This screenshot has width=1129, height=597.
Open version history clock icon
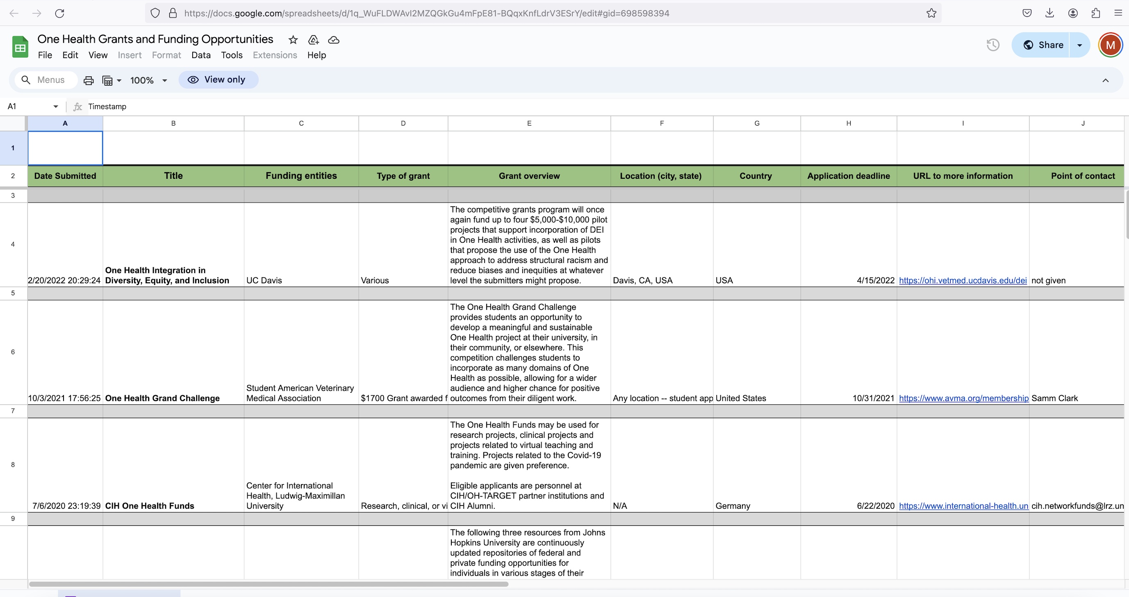(993, 45)
